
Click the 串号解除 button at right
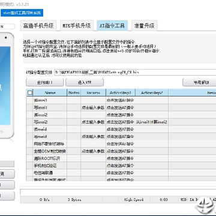tap(199, 82)
